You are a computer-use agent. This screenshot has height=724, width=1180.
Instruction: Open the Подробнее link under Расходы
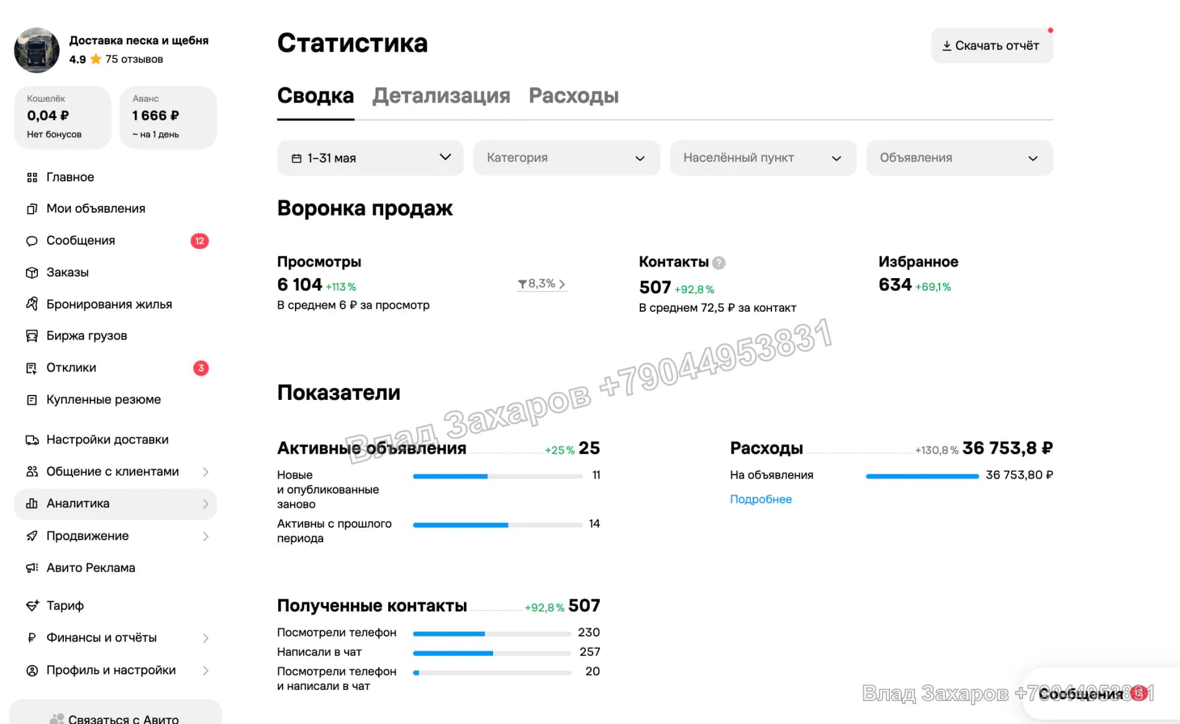[761, 499]
